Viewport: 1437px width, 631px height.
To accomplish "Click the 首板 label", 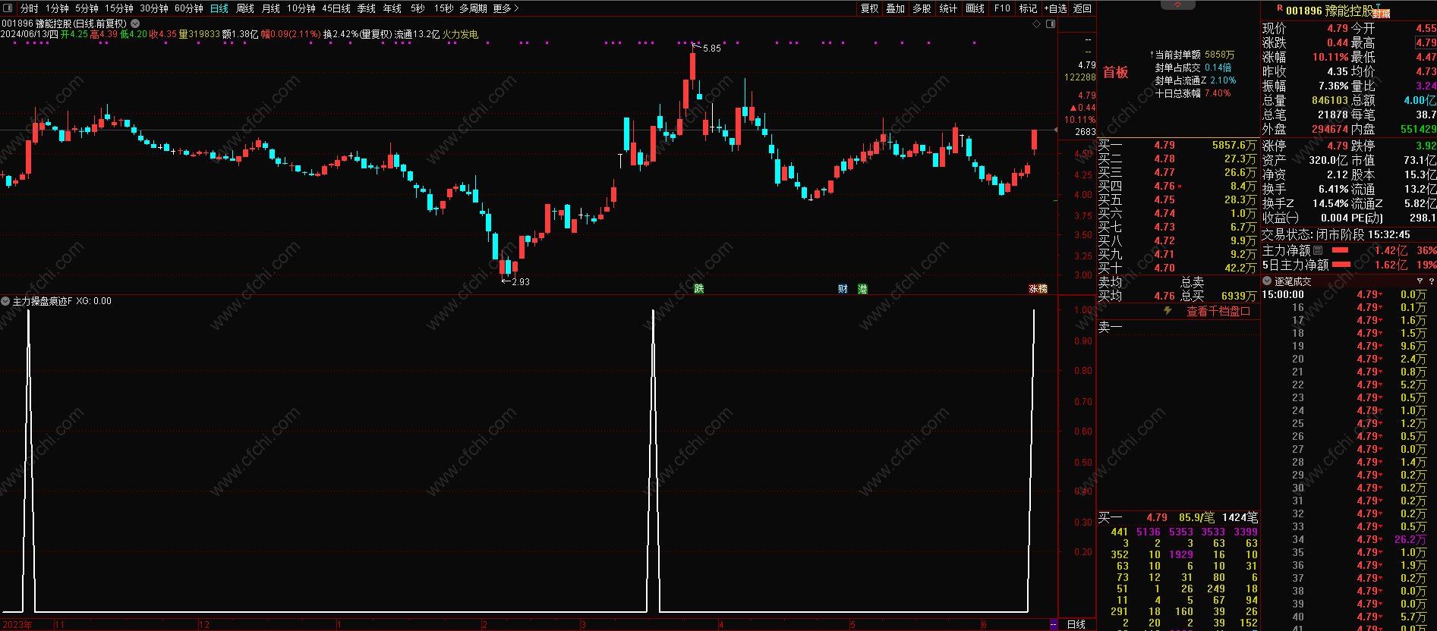I will [1116, 73].
